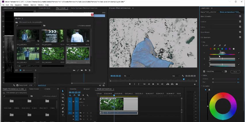Select the Slip tool

click(63, 105)
